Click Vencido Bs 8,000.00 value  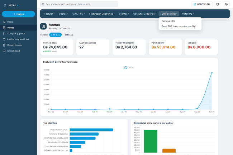(x=199, y=47)
